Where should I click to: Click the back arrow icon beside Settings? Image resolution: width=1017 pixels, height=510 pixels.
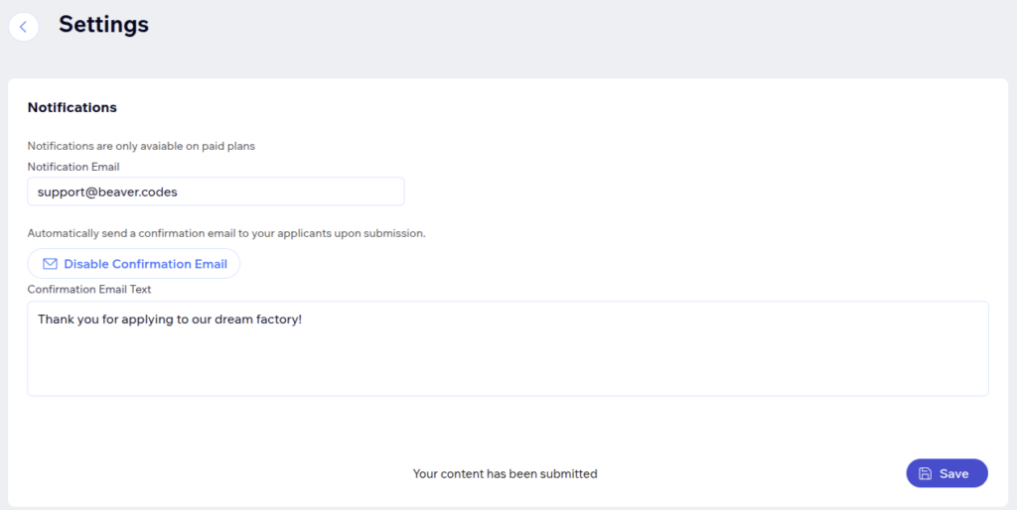tap(24, 27)
